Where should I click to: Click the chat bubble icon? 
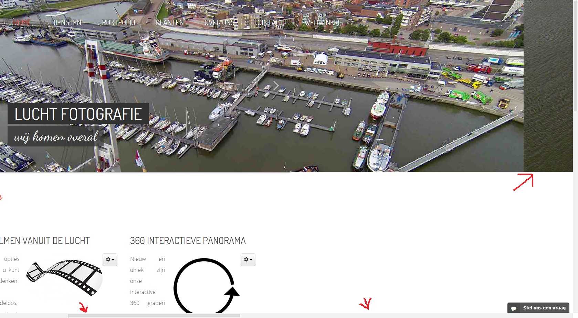pos(514,308)
